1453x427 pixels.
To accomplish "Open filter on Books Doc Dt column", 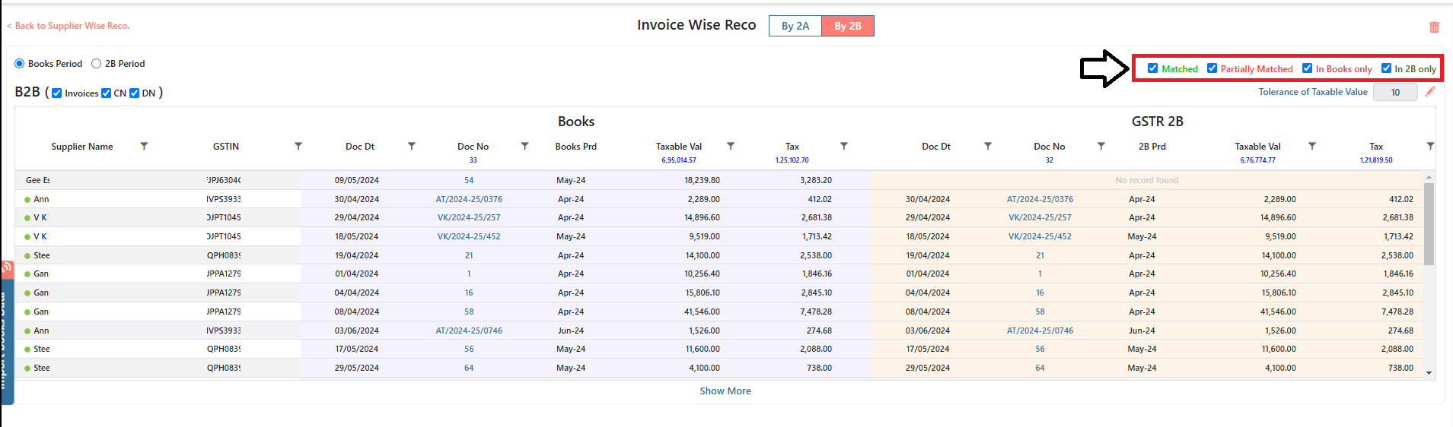I will coord(412,146).
